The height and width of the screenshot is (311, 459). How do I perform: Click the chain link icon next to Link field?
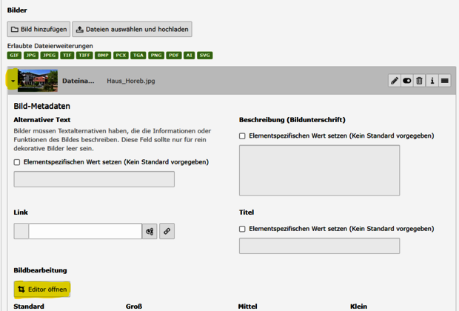167,231
